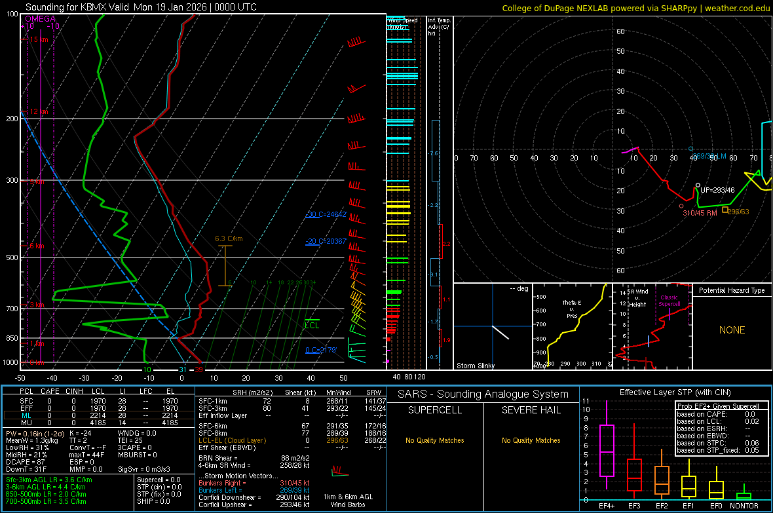Click the '15 km' height marker

click(39, 39)
